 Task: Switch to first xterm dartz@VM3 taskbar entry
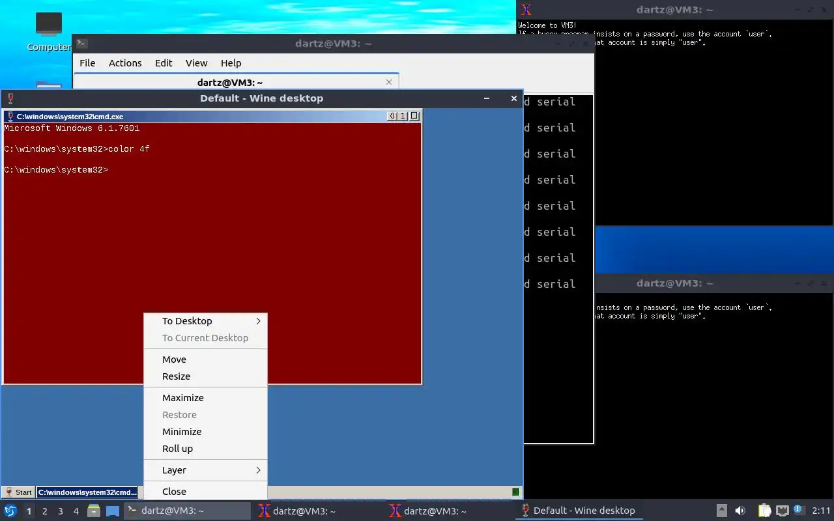tap(317, 511)
